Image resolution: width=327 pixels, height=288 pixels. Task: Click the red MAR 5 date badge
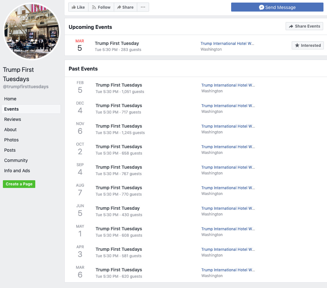pyautogui.click(x=80, y=45)
